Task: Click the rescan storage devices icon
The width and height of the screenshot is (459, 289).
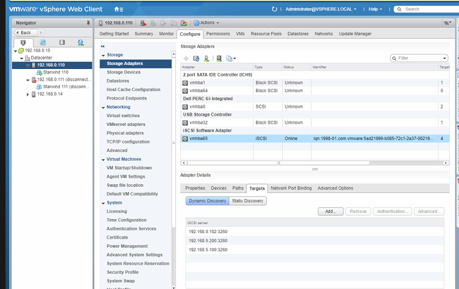Action: 207,58
